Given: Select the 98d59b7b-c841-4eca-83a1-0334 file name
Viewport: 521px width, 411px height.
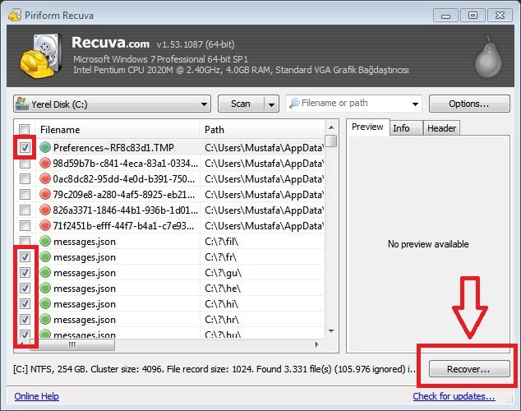Looking at the screenshot, I should (126, 163).
